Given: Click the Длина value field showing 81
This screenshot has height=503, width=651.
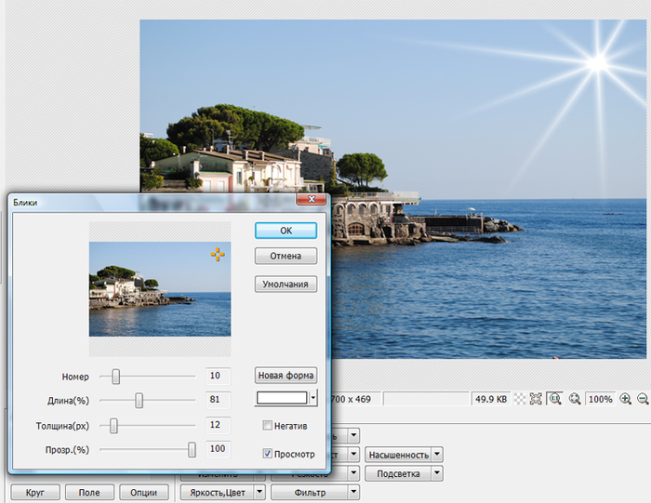Looking at the screenshot, I should (x=218, y=399).
